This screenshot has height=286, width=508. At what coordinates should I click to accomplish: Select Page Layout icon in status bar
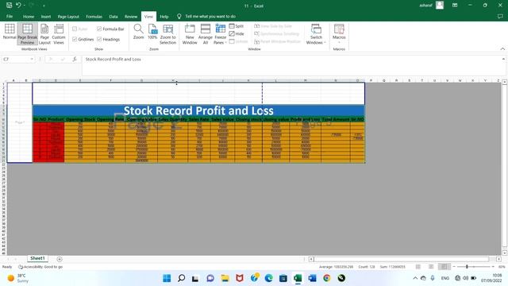[x=431, y=267]
